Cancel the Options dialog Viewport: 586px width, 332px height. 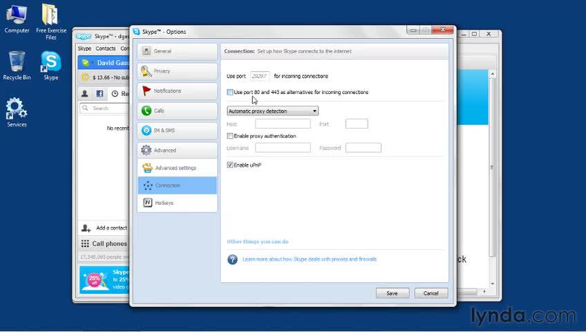(431, 293)
